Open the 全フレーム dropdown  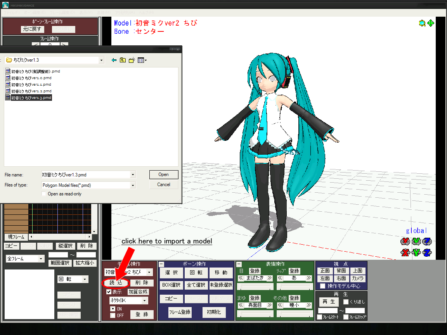point(41,259)
